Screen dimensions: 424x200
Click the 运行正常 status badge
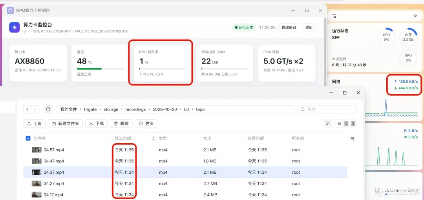point(244,27)
